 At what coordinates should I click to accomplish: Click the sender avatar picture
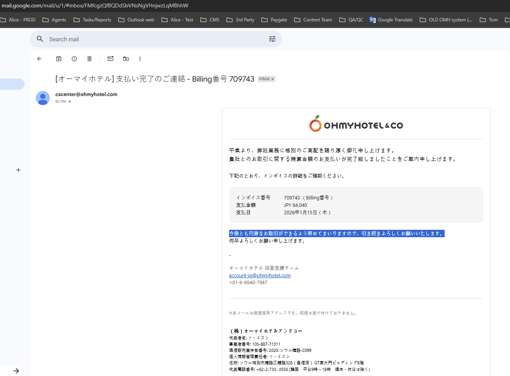(x=43, y=98)
